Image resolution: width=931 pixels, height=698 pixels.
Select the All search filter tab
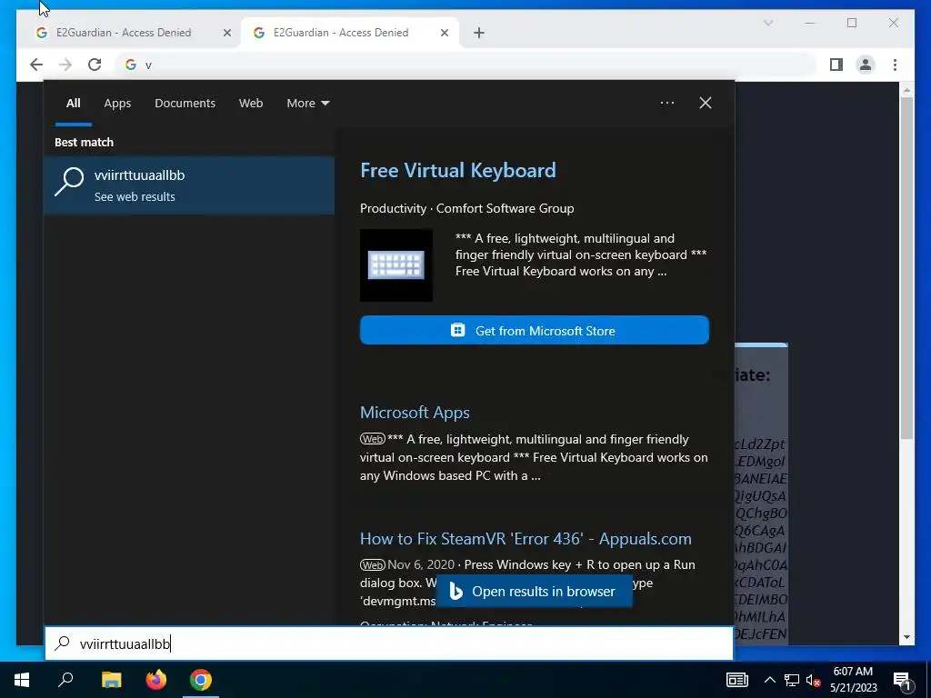click(x=73, y=104)
